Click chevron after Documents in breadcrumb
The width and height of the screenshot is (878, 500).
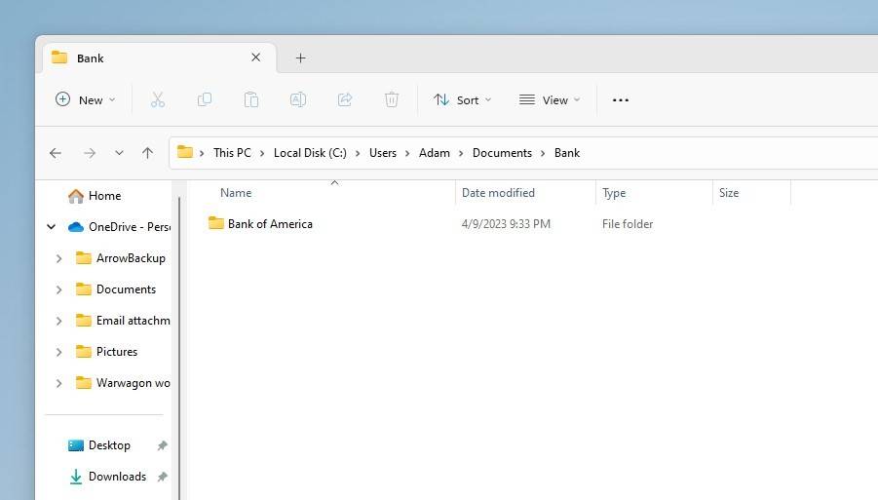(543, 153)
